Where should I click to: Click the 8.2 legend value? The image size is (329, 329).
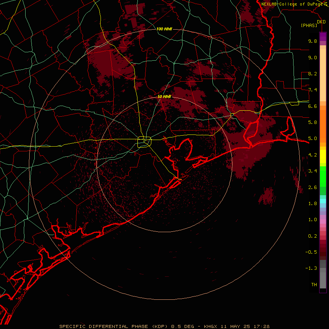313,73
